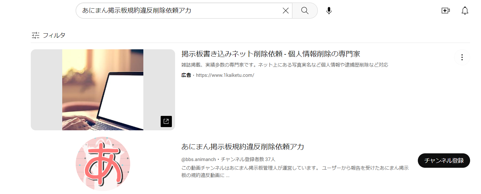The width and height of the screenshot is (481, 194).
Task: Click the ad description starting with 雑誌掲載
Action: coord(285,65)
